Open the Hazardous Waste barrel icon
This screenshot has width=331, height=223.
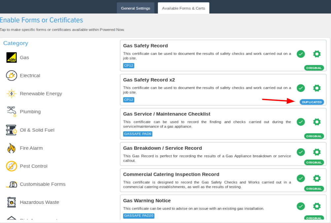[x=11, y=202]
